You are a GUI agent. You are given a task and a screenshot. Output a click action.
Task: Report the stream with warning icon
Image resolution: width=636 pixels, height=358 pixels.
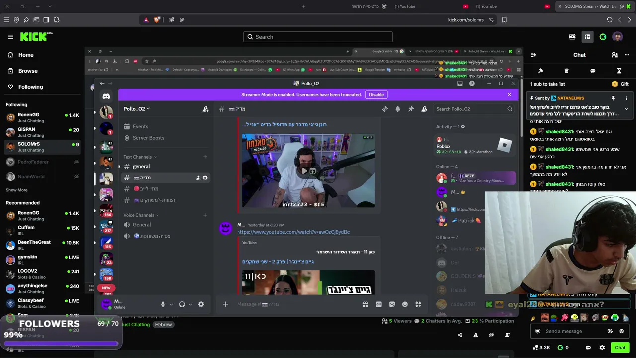pos(476,335)
